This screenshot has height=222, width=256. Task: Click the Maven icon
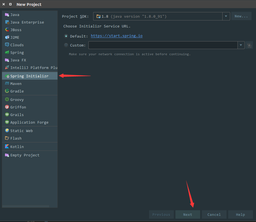[x=7, y=84]
